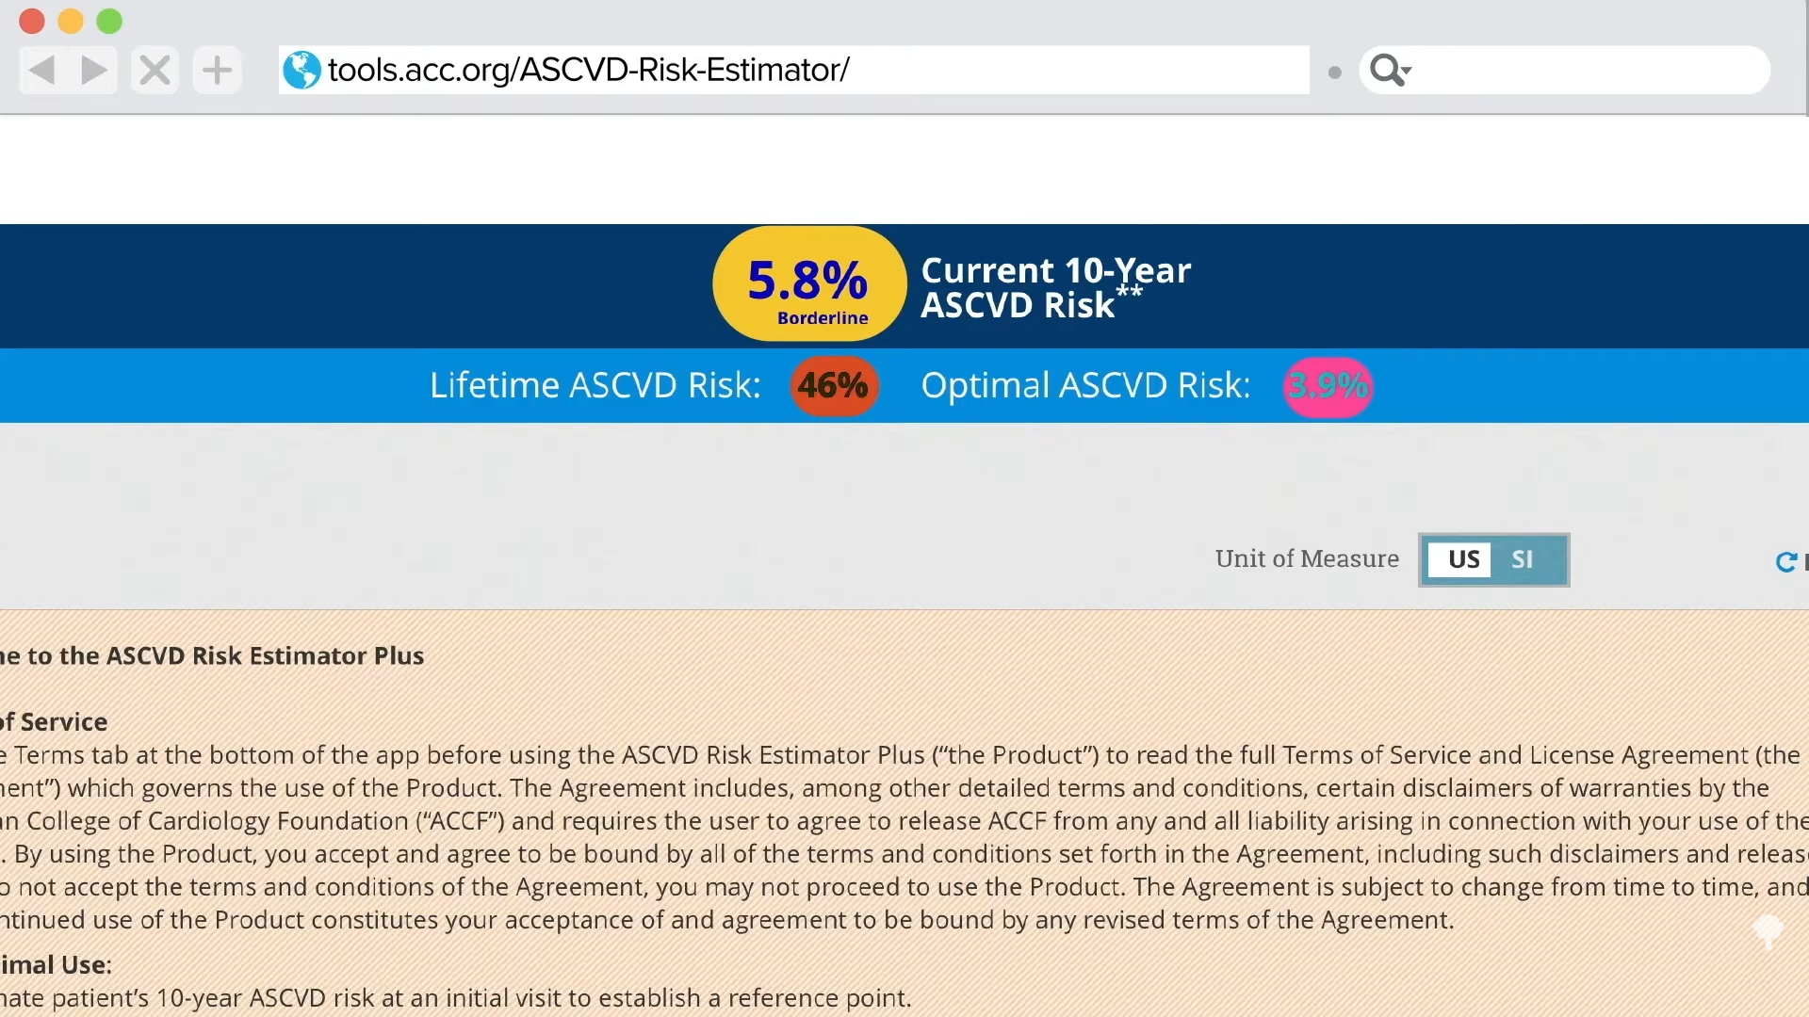1809x1017 pixels.
Task: Stop loading the page with X button
Action: click(x=155, y=70)
